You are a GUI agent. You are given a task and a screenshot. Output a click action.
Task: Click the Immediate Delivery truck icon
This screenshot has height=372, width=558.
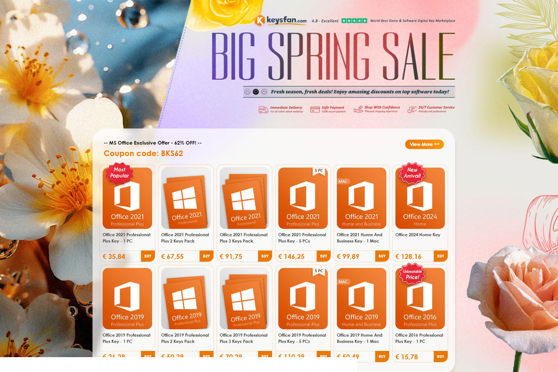[263, 110]
